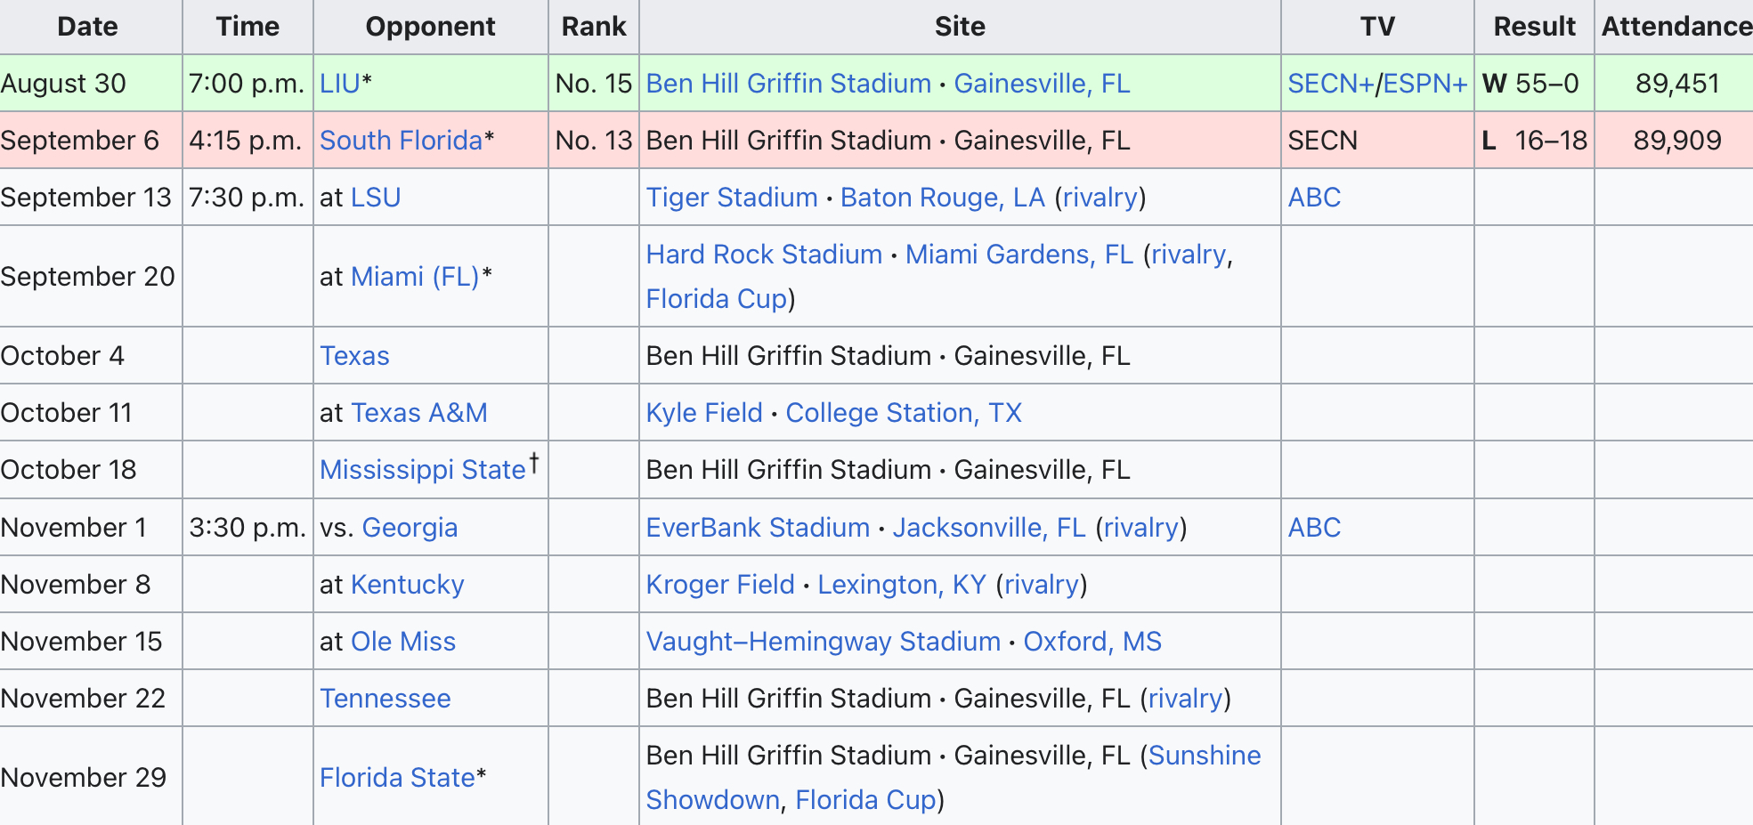
Task: Click the SECN+ TV network link
Action: click(1330, 84)
